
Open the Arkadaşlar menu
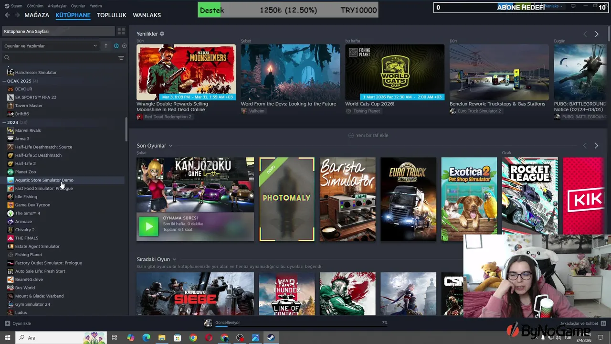click(57, 6)
